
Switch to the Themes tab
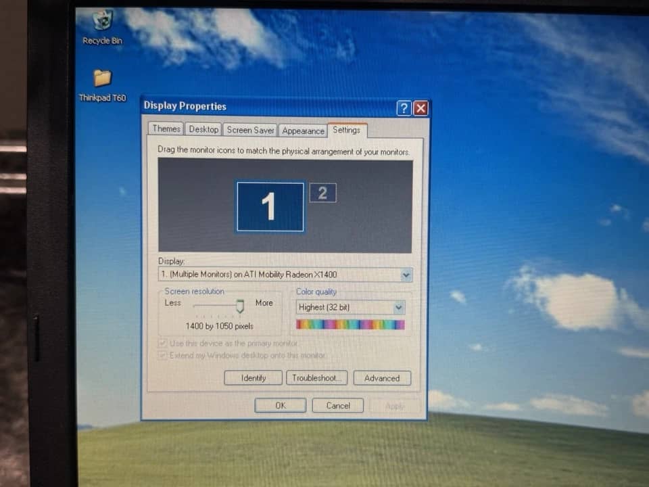tap(166, 129)
